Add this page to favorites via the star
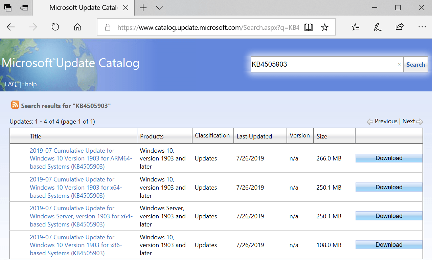432x260 pixels. point(324,27)
